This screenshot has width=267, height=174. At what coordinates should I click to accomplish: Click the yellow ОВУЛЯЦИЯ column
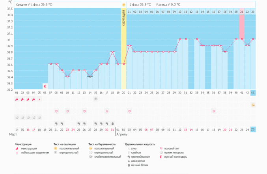(x=123, y=47)
